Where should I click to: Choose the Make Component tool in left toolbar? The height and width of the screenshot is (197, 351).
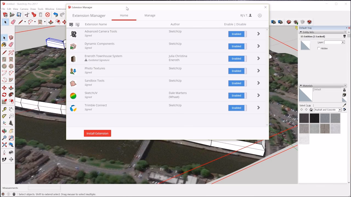(11, 38)
